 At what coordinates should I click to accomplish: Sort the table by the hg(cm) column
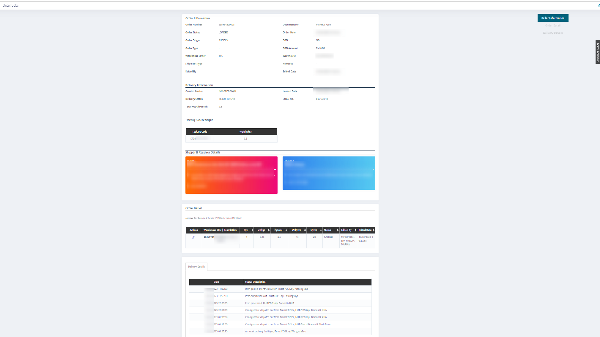(279, 230)
